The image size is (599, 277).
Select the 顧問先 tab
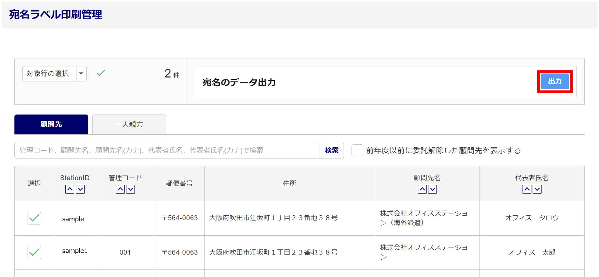[51, 125]
